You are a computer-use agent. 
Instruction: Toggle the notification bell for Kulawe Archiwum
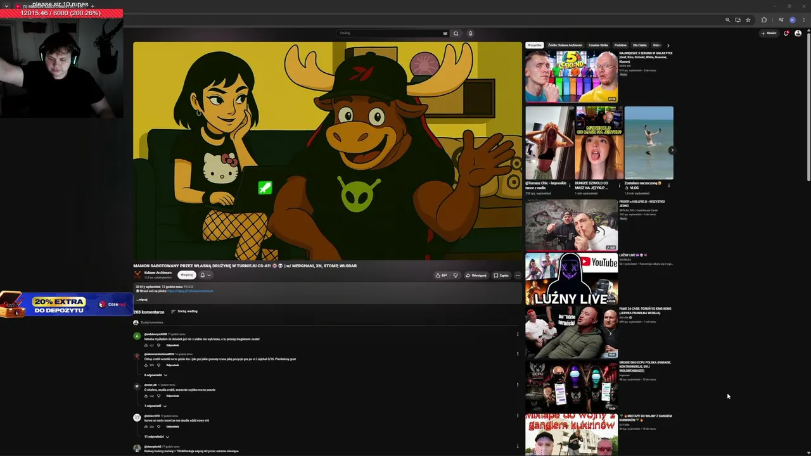point(205,275)
